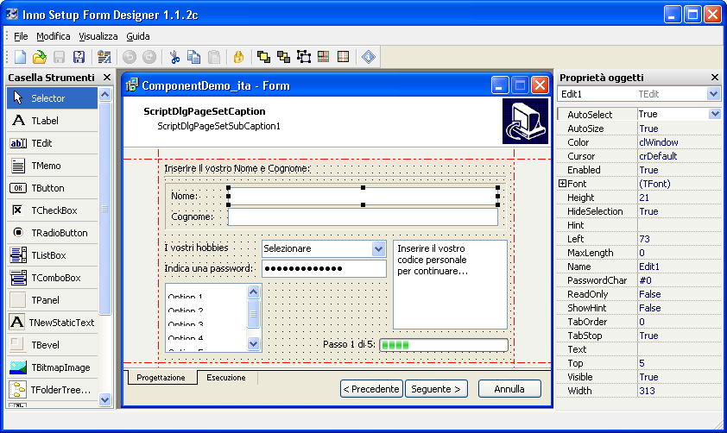This screenshot has width=727, height=433.
Task: Expand the Font property node
Action: click(x=562, y=184)
